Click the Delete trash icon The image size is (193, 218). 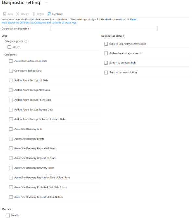click(34, 14)
